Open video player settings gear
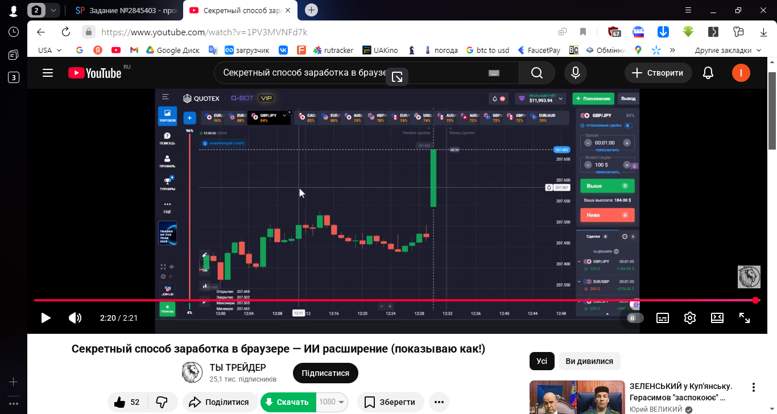This screenshot has height=414, width=777. [690, 318]
